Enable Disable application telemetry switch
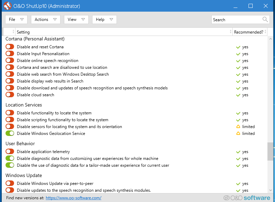 point(10,151)
